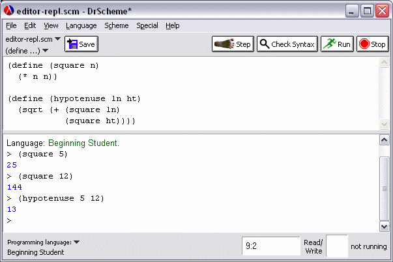Expand the editor-repl.scm file dropdown
393x262 pixels.
(33, 39)
